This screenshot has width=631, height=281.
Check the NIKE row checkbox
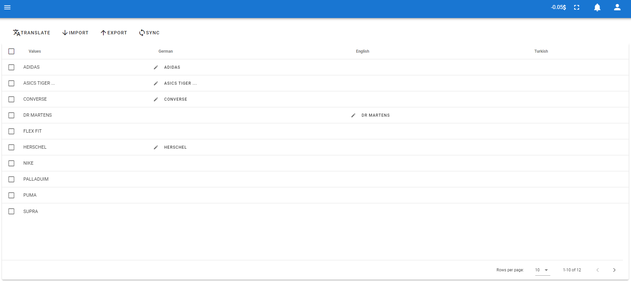tap(11, 163)
